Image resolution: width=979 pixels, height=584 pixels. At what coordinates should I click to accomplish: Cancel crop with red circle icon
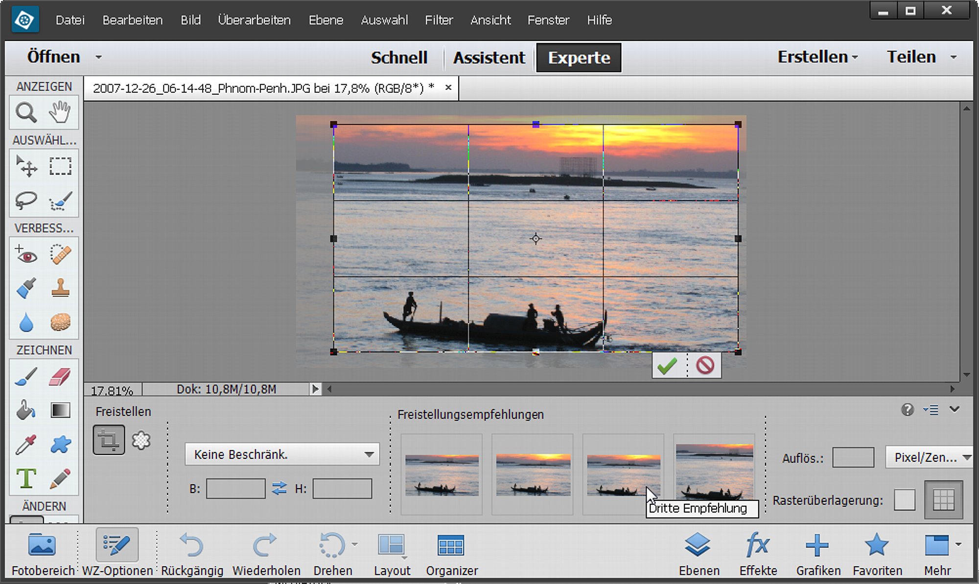click(705, 365)
